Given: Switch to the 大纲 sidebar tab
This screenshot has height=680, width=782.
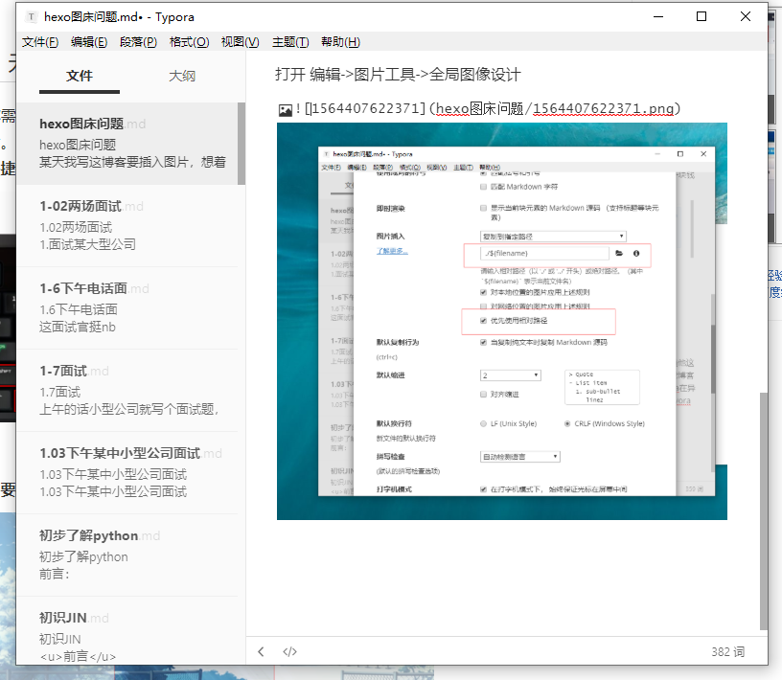Looking at the screenshot, I should click(x=182, y=77).
